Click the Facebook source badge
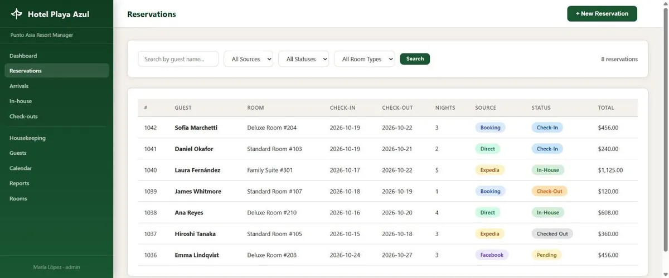This screenshot has width=669, height=278. [x=492, y=255]
